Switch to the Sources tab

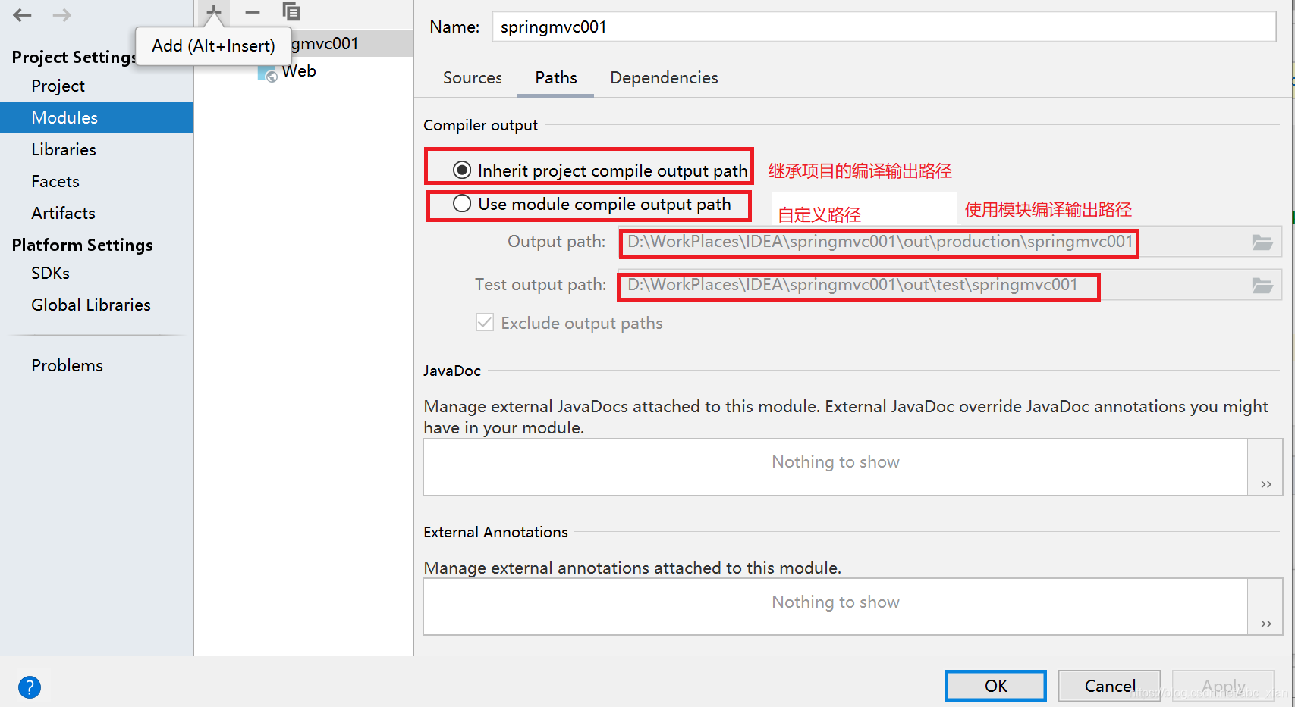(x=473, y=78)
